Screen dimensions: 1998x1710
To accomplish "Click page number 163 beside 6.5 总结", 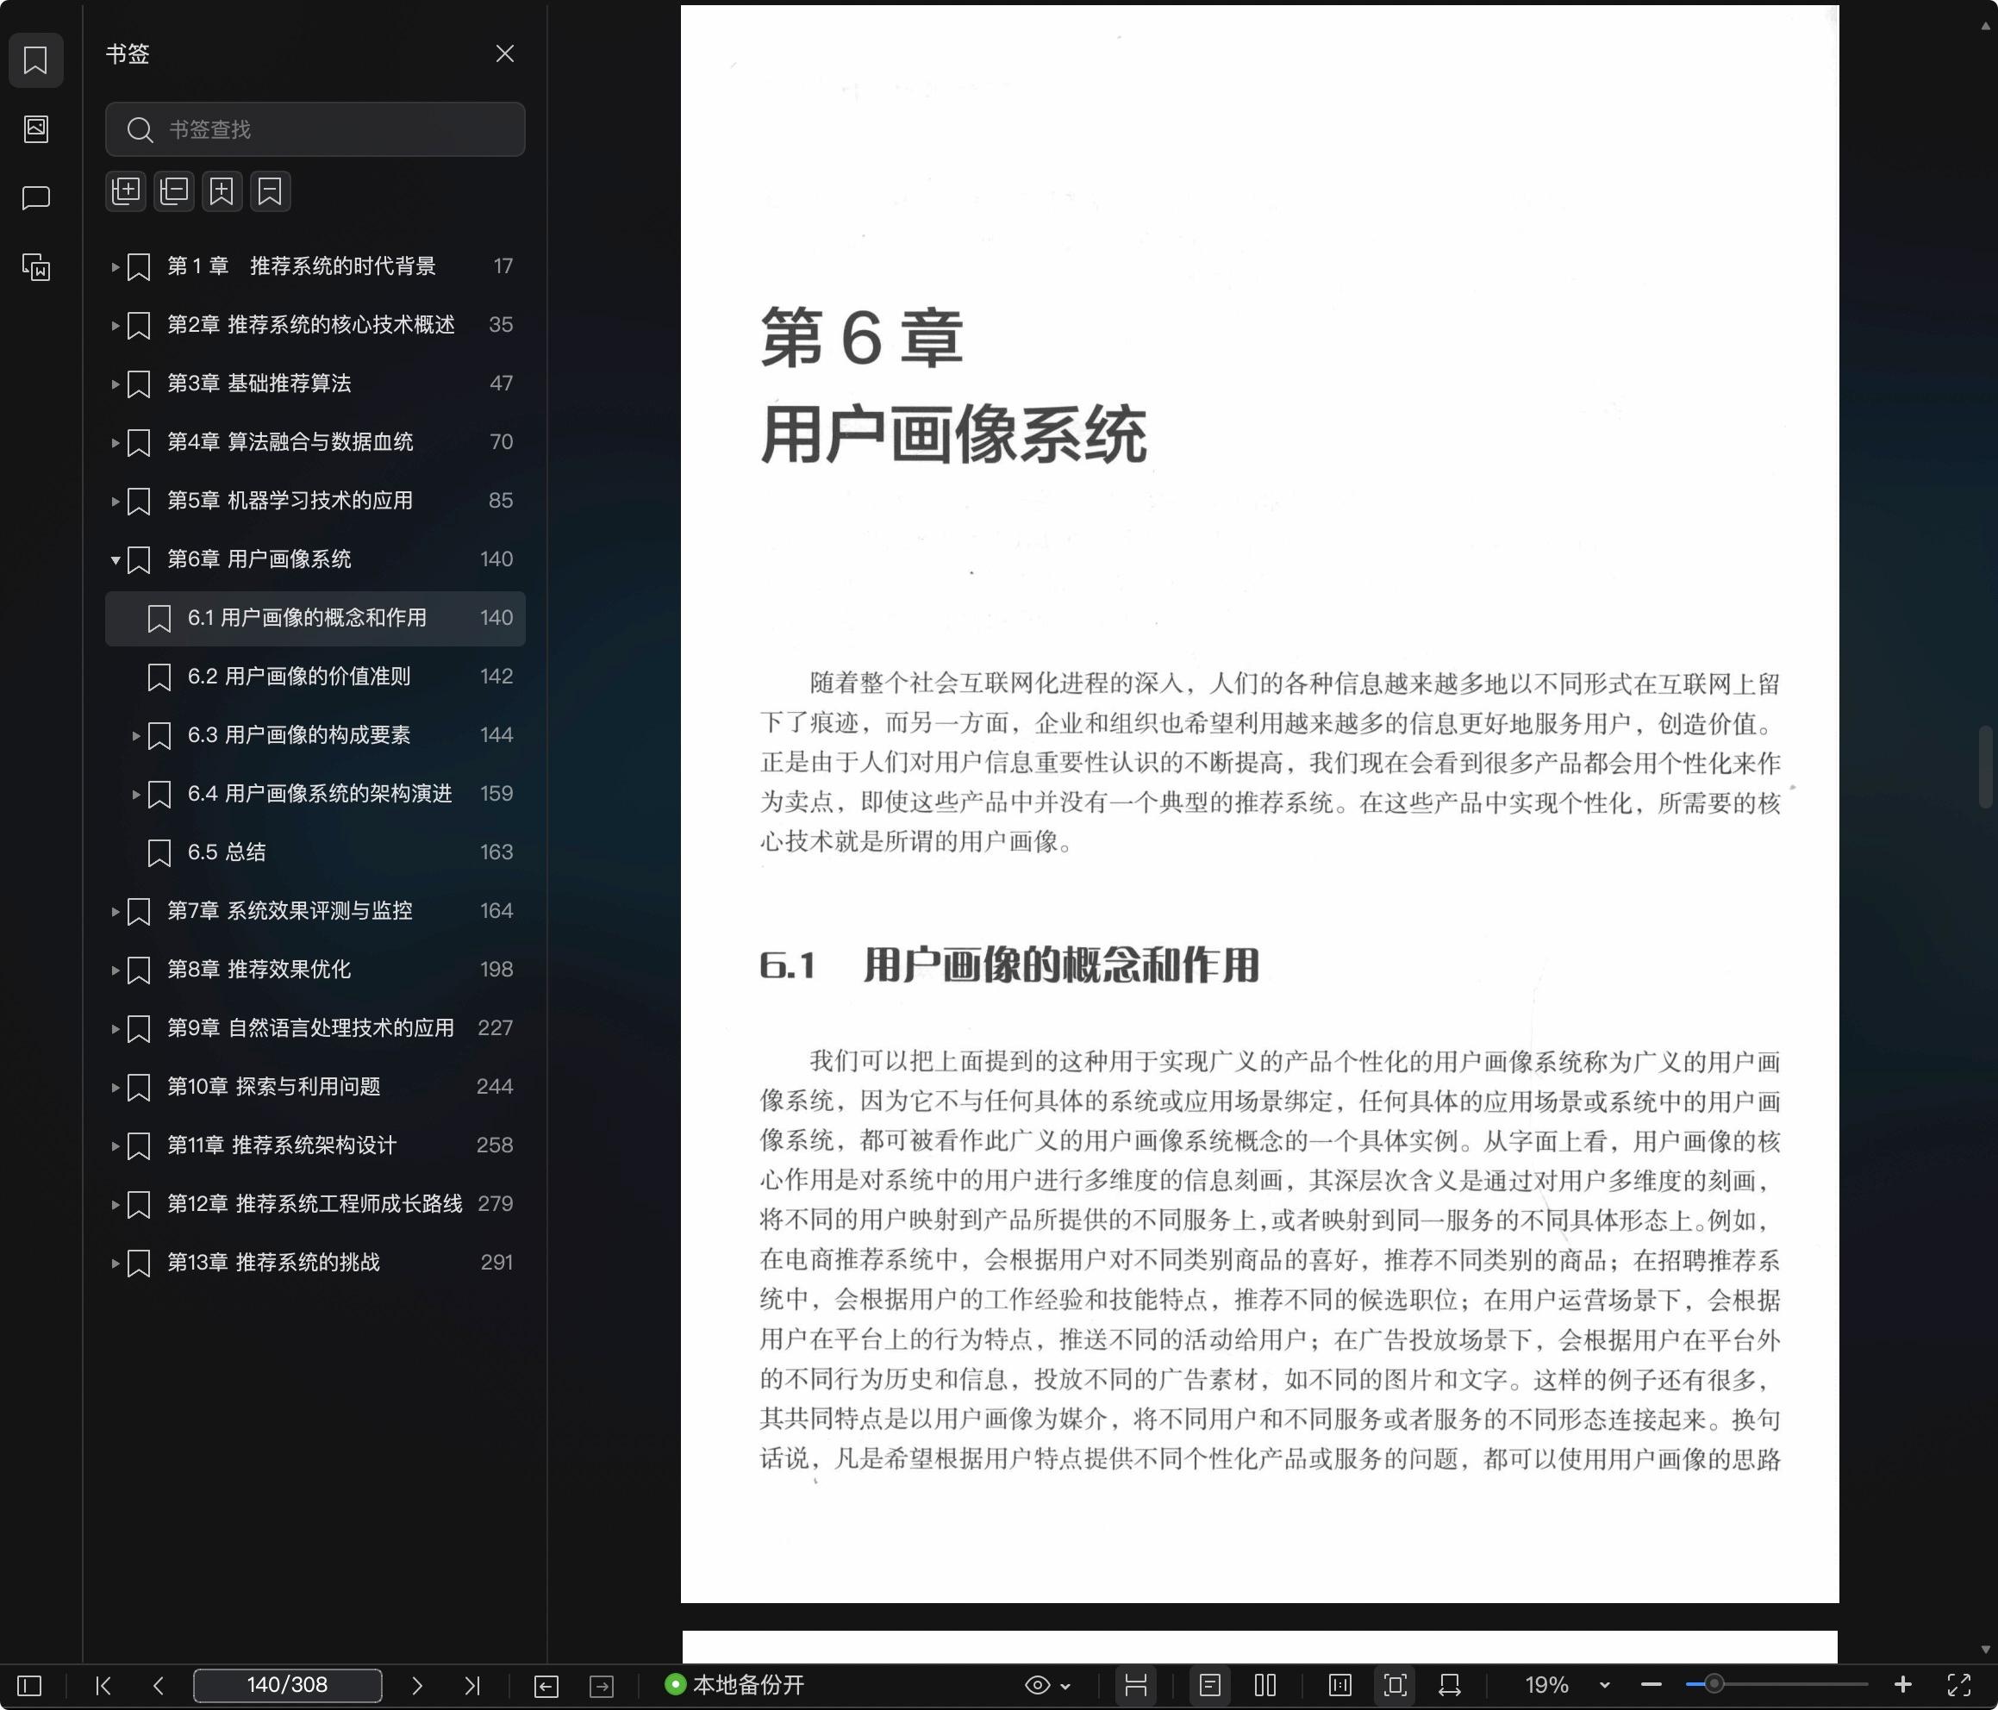I will click(496, 852).
